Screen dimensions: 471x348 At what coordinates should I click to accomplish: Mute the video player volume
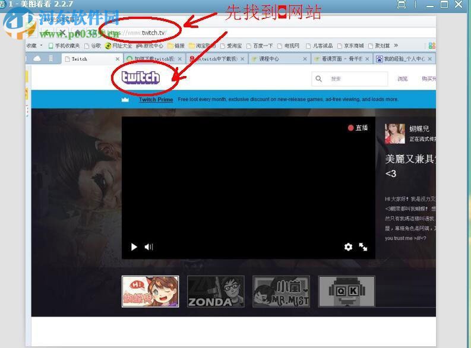tap(148, 247)
